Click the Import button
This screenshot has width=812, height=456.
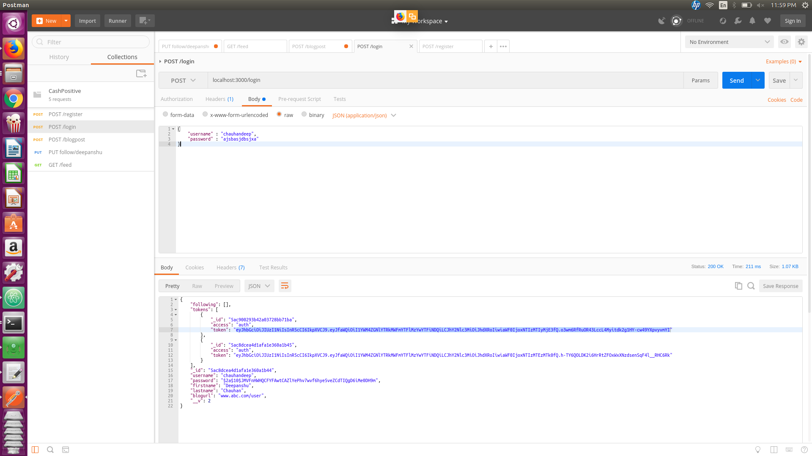88,21
